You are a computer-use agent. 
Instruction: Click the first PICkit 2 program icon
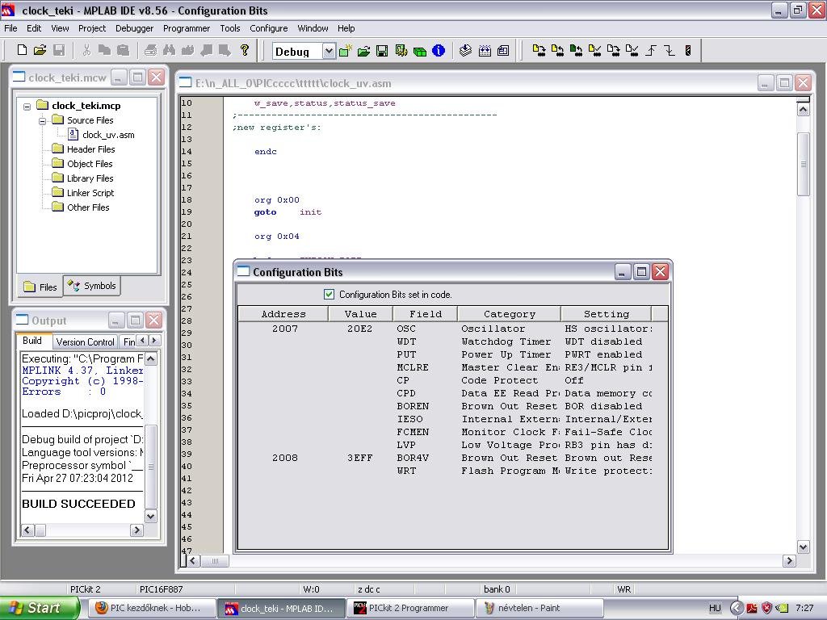coord(539,51)
